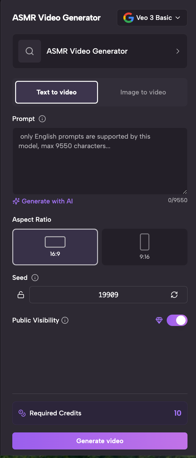This screenshot has height=458, width=196.
Task: Switch to the Text to video tab
Action: point(57,92)
